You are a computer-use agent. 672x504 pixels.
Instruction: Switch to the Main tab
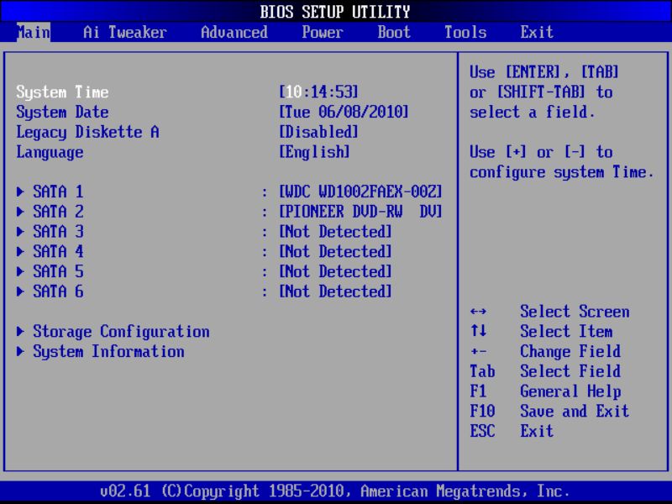pyautogui.click(x=34, y=32)
